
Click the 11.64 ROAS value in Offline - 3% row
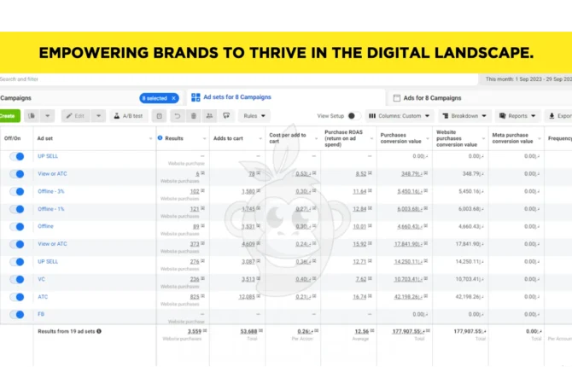359,191
